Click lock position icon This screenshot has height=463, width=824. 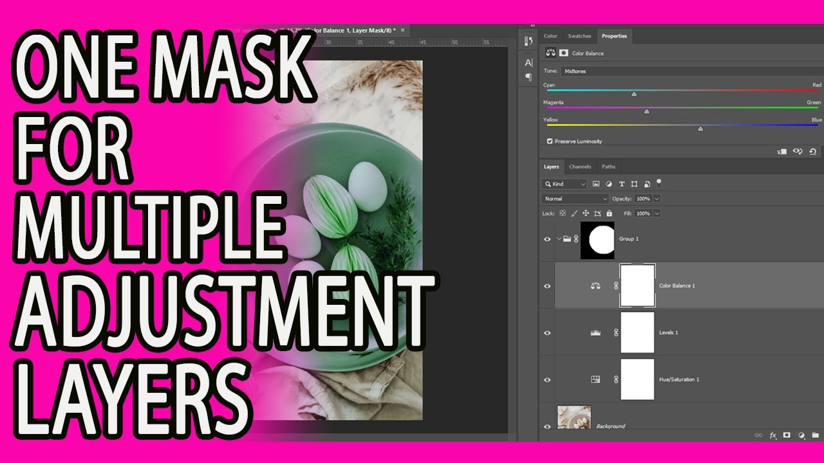586,213
